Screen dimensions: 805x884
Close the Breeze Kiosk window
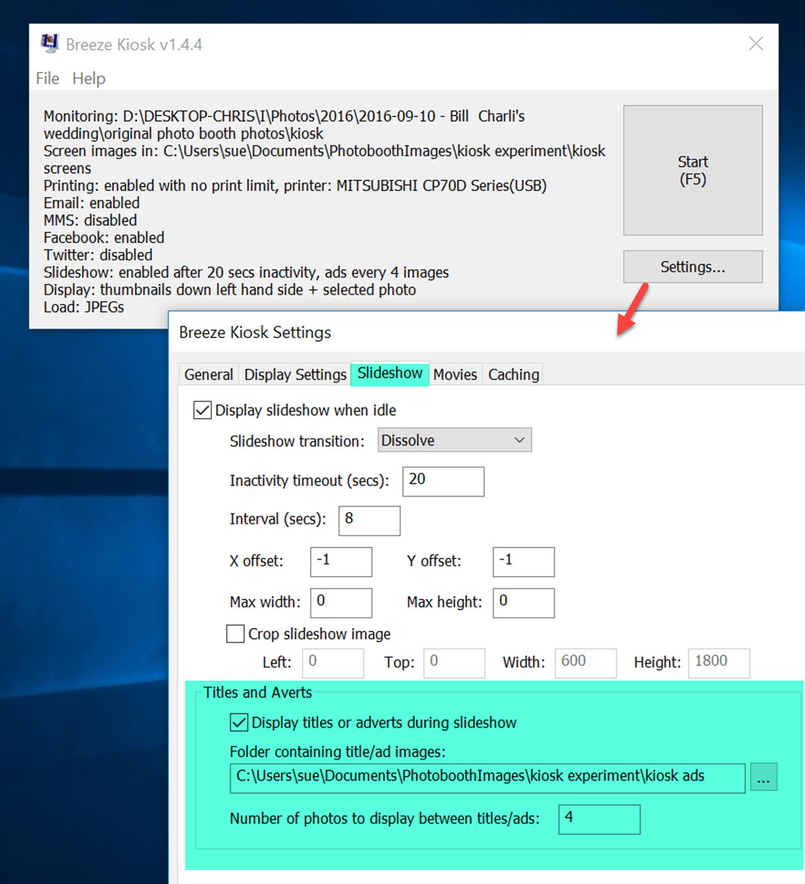pyautogui.click(x=756, y=44)
